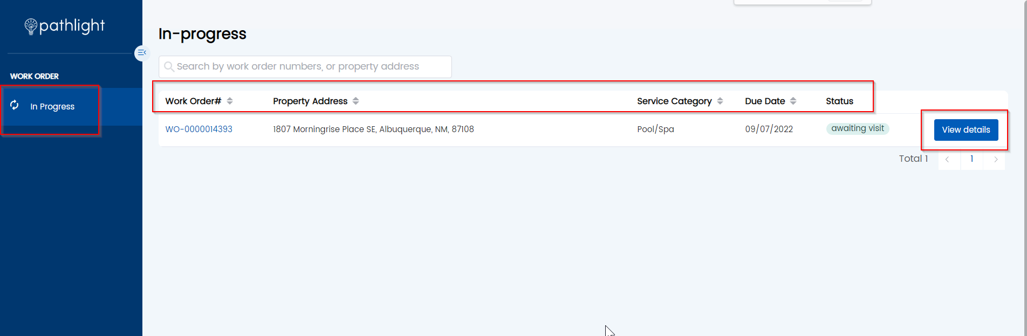
Task: Go to previous page chevron
Action: pos(948,159)
